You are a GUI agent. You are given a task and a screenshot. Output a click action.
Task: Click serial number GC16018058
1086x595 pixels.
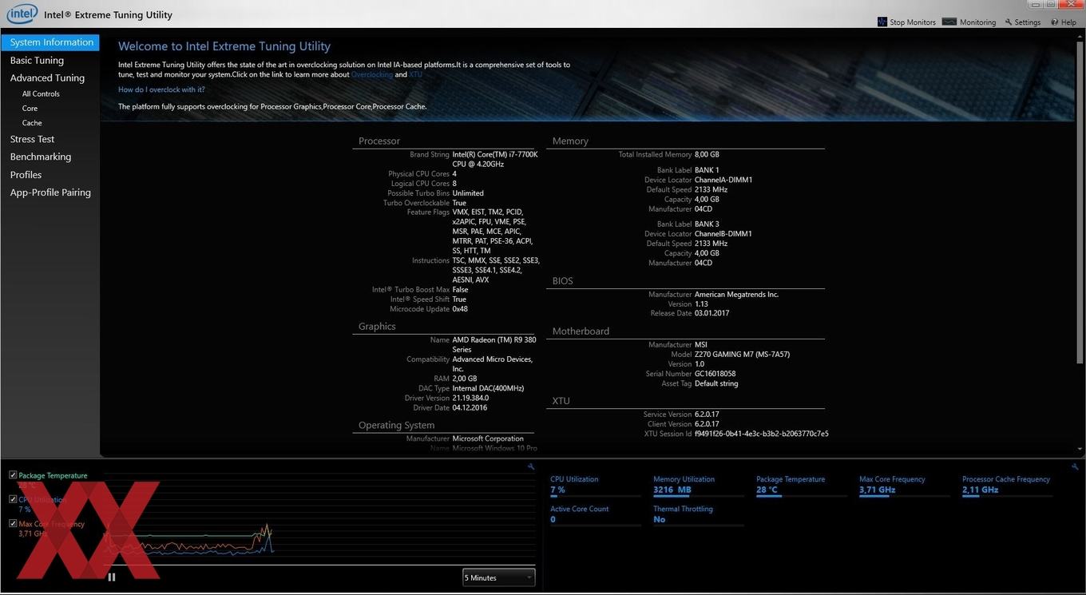tap(715, 374)
